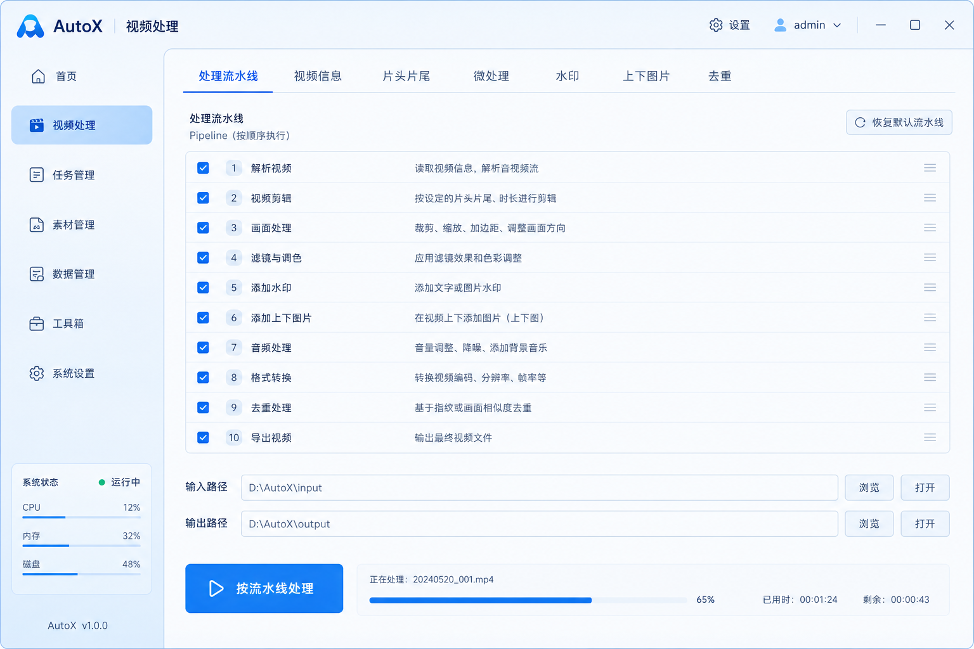Click the reorder handle for 去重处理
Screen dimensions: 974x649
tap(930, 408)
